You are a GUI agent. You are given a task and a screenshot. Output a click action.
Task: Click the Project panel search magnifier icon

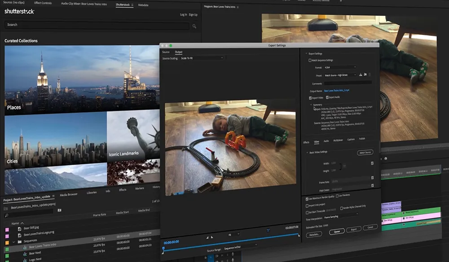pos(6,215)
